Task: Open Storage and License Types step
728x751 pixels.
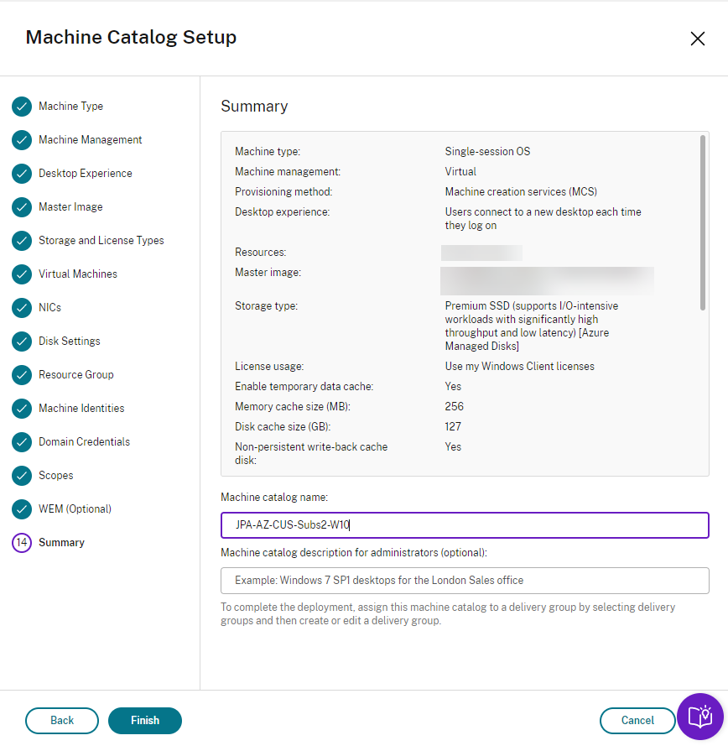Action: (x=101, y=241)
